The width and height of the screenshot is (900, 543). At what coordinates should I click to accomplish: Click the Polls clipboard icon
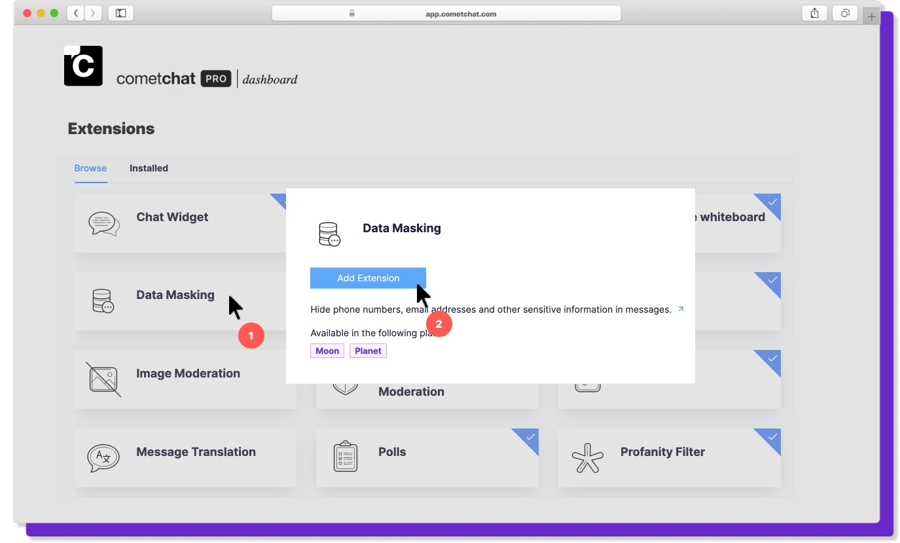pos(346,457)
